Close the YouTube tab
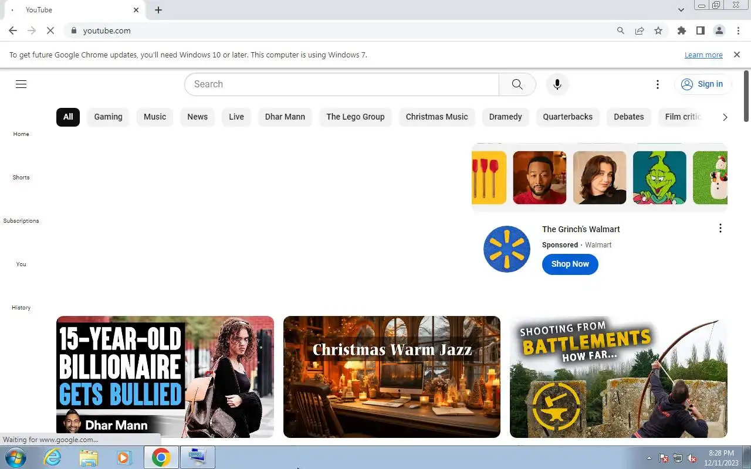 pyautogui.click(x=136, y=10)
